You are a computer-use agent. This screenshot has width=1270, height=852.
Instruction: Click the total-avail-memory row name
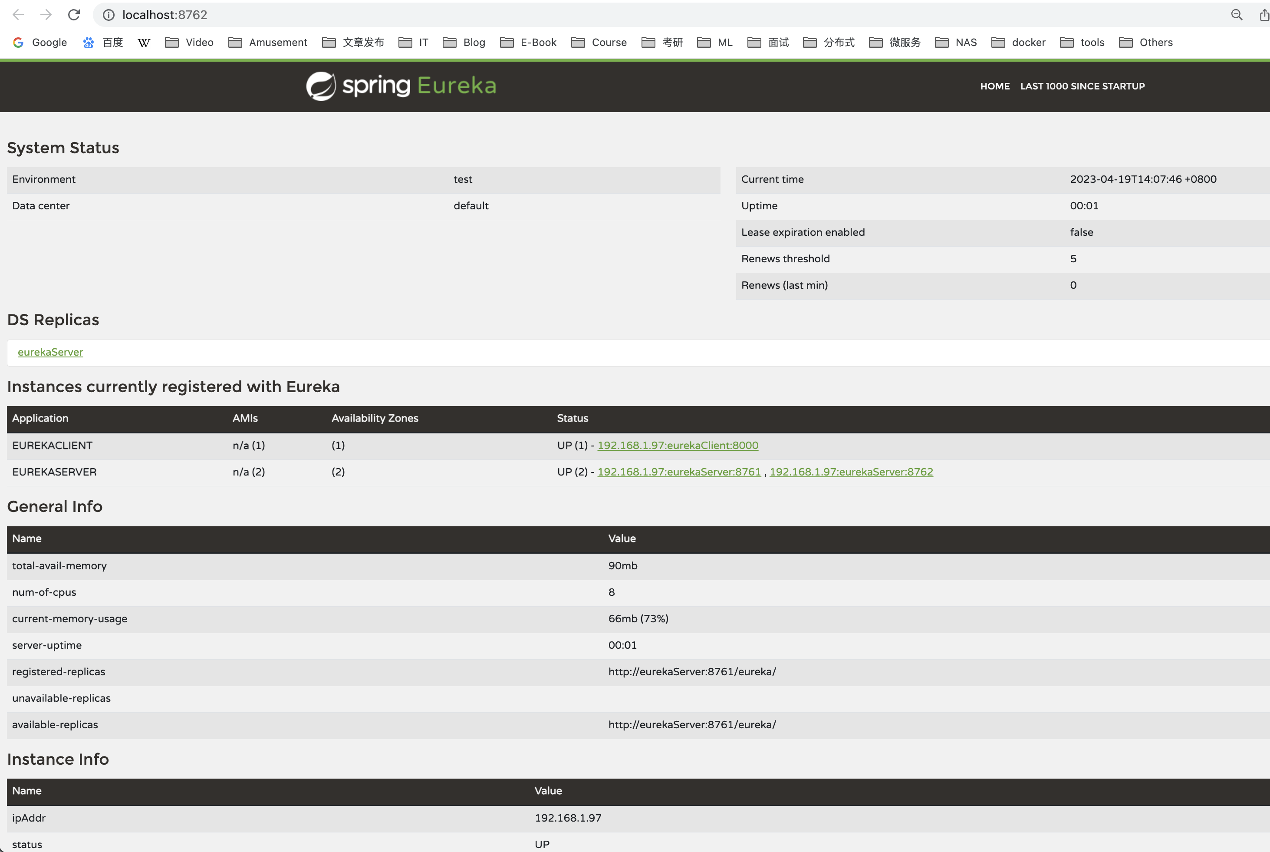coord(59,566)
